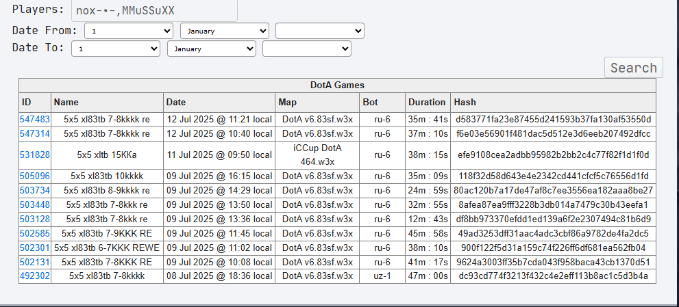Viewport: 679px width, 307px height.
Task: Click date '09 Jul 2025 @ 13:36 local'
Action: click(x=219, y=219)
